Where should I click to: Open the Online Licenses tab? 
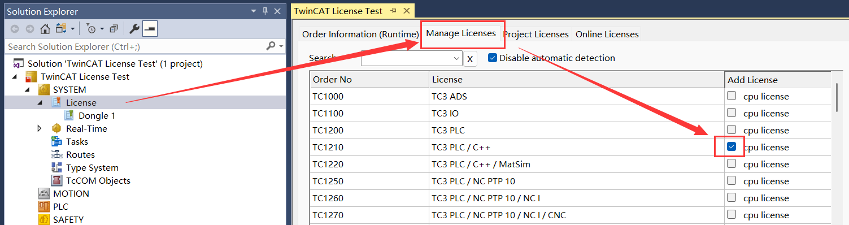[607, 34]
